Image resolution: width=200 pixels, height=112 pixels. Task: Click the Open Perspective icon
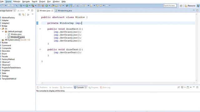pos(181,6)
